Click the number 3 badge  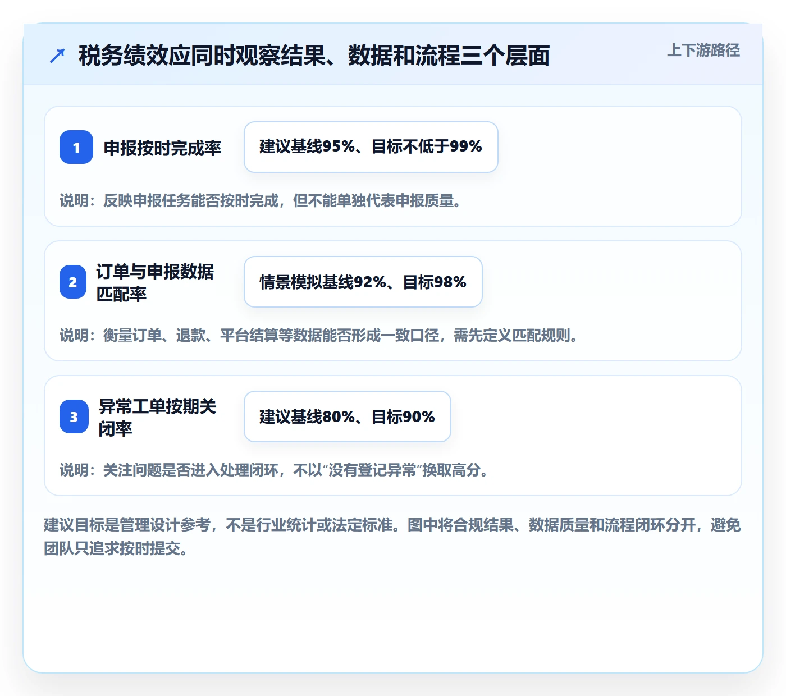[x=74, y=416]
